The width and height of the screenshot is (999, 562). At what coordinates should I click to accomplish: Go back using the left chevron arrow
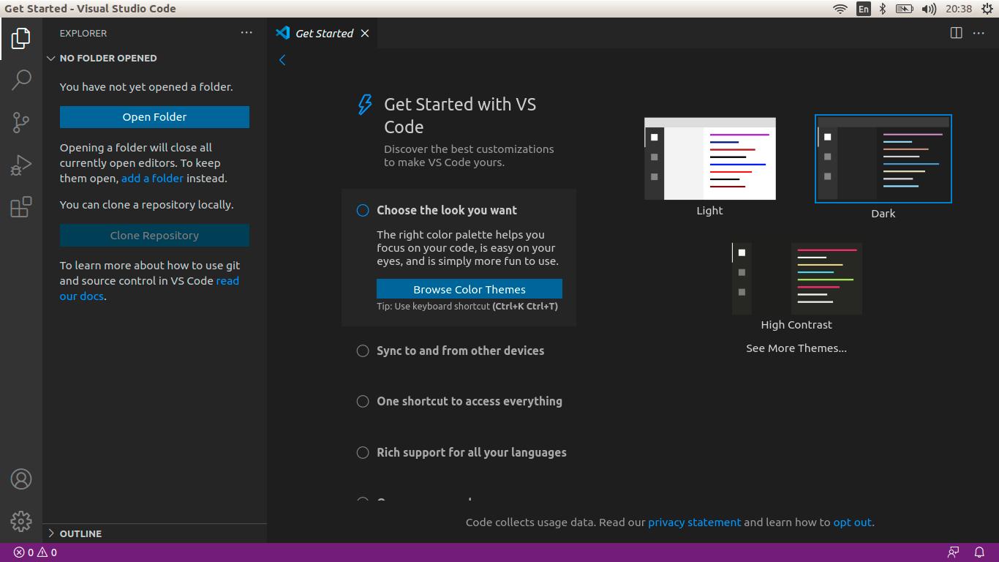282,60
